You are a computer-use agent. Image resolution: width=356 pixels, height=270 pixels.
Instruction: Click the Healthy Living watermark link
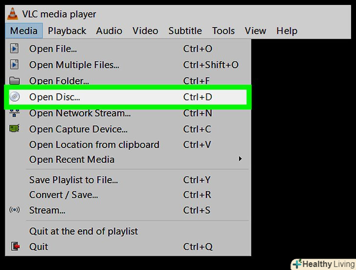point(322,264)
